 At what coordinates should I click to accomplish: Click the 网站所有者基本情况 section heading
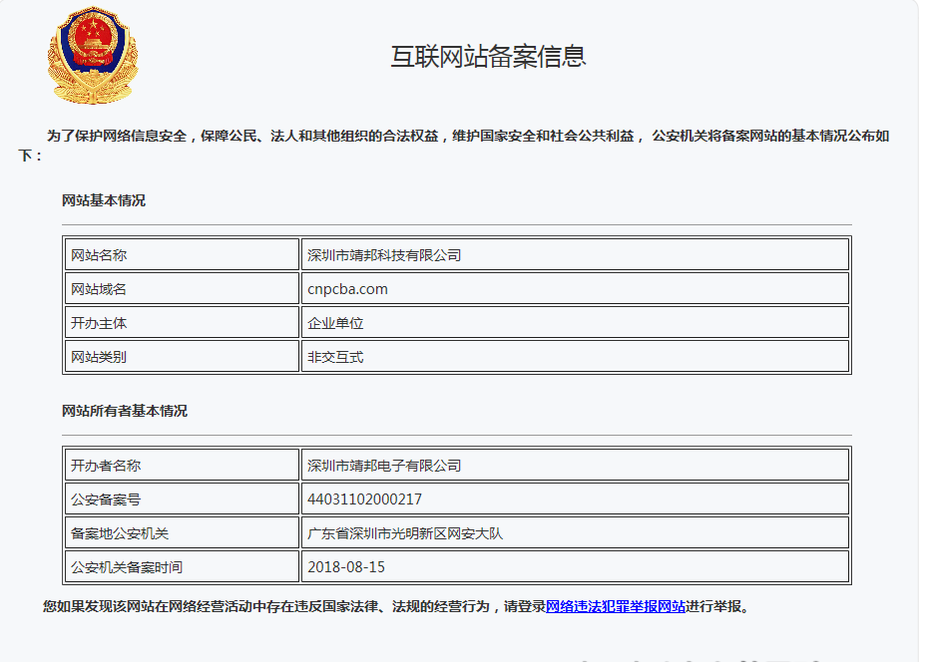pyautogui.click(x=125, y=411)
